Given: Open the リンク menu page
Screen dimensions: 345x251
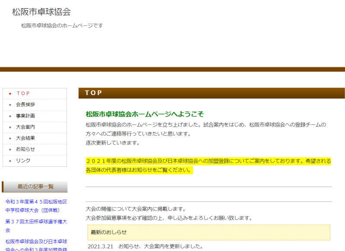Looking at the screenshot, I should click(23, 160).
